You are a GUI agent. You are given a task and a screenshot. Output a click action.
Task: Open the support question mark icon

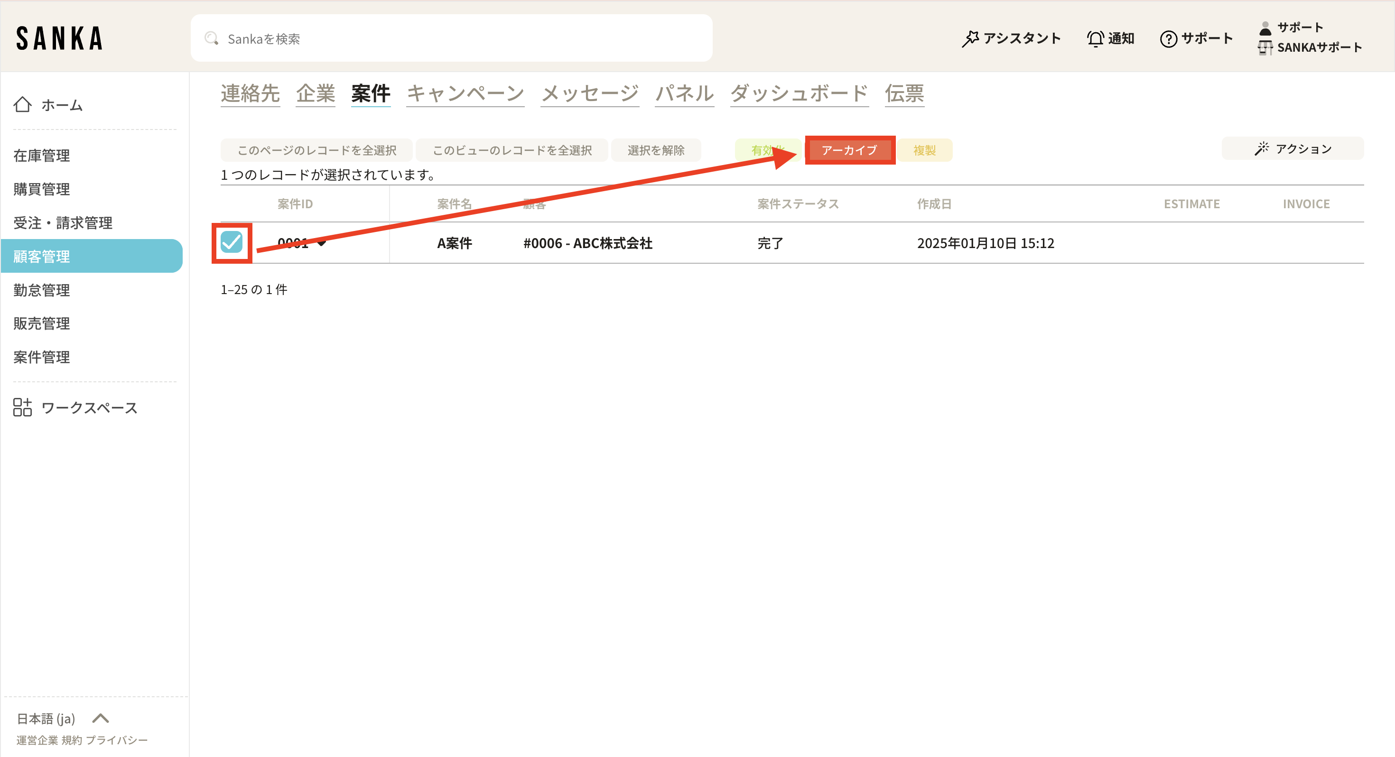click(1168, 38)
